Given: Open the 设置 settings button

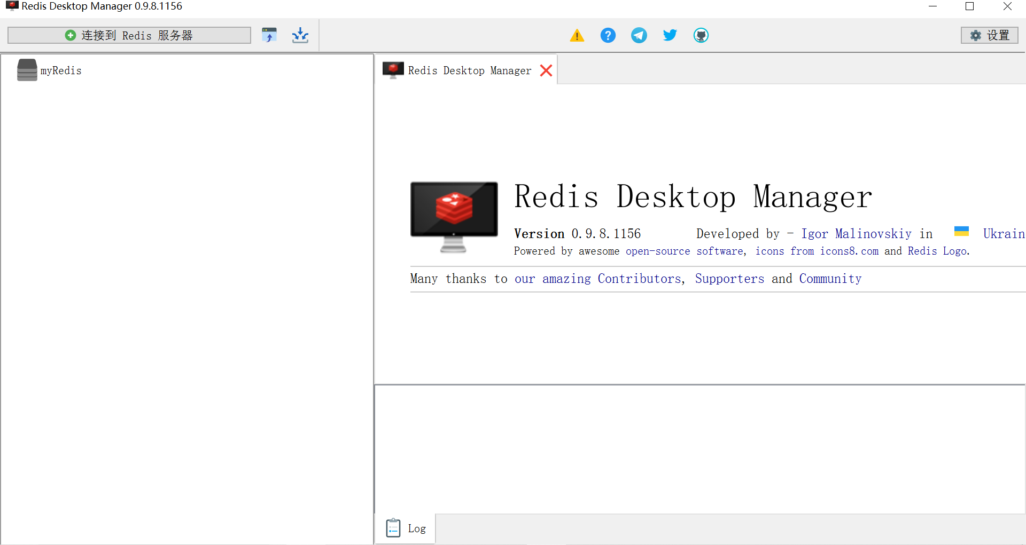Looking at the screenshot, I should pyautogui.click(x=990, y=35).
